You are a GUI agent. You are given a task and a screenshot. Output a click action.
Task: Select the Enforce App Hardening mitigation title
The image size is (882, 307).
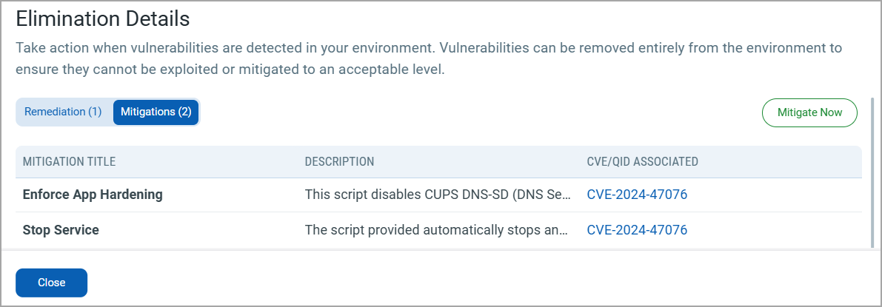pos(93,195)
